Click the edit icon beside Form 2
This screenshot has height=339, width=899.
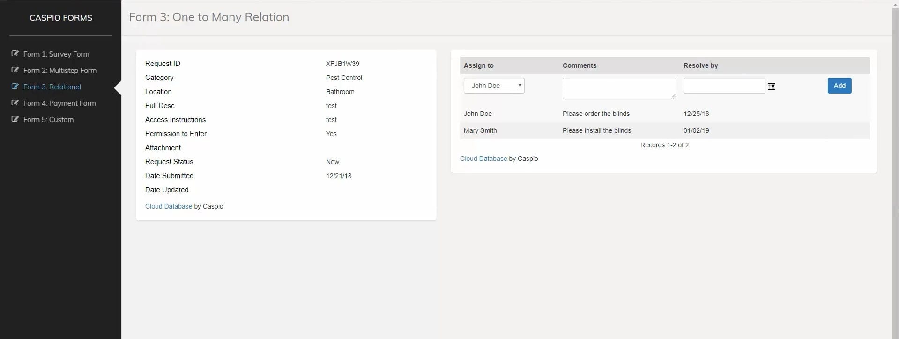(15, 70)
